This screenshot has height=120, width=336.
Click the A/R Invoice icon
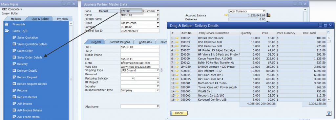14,104
